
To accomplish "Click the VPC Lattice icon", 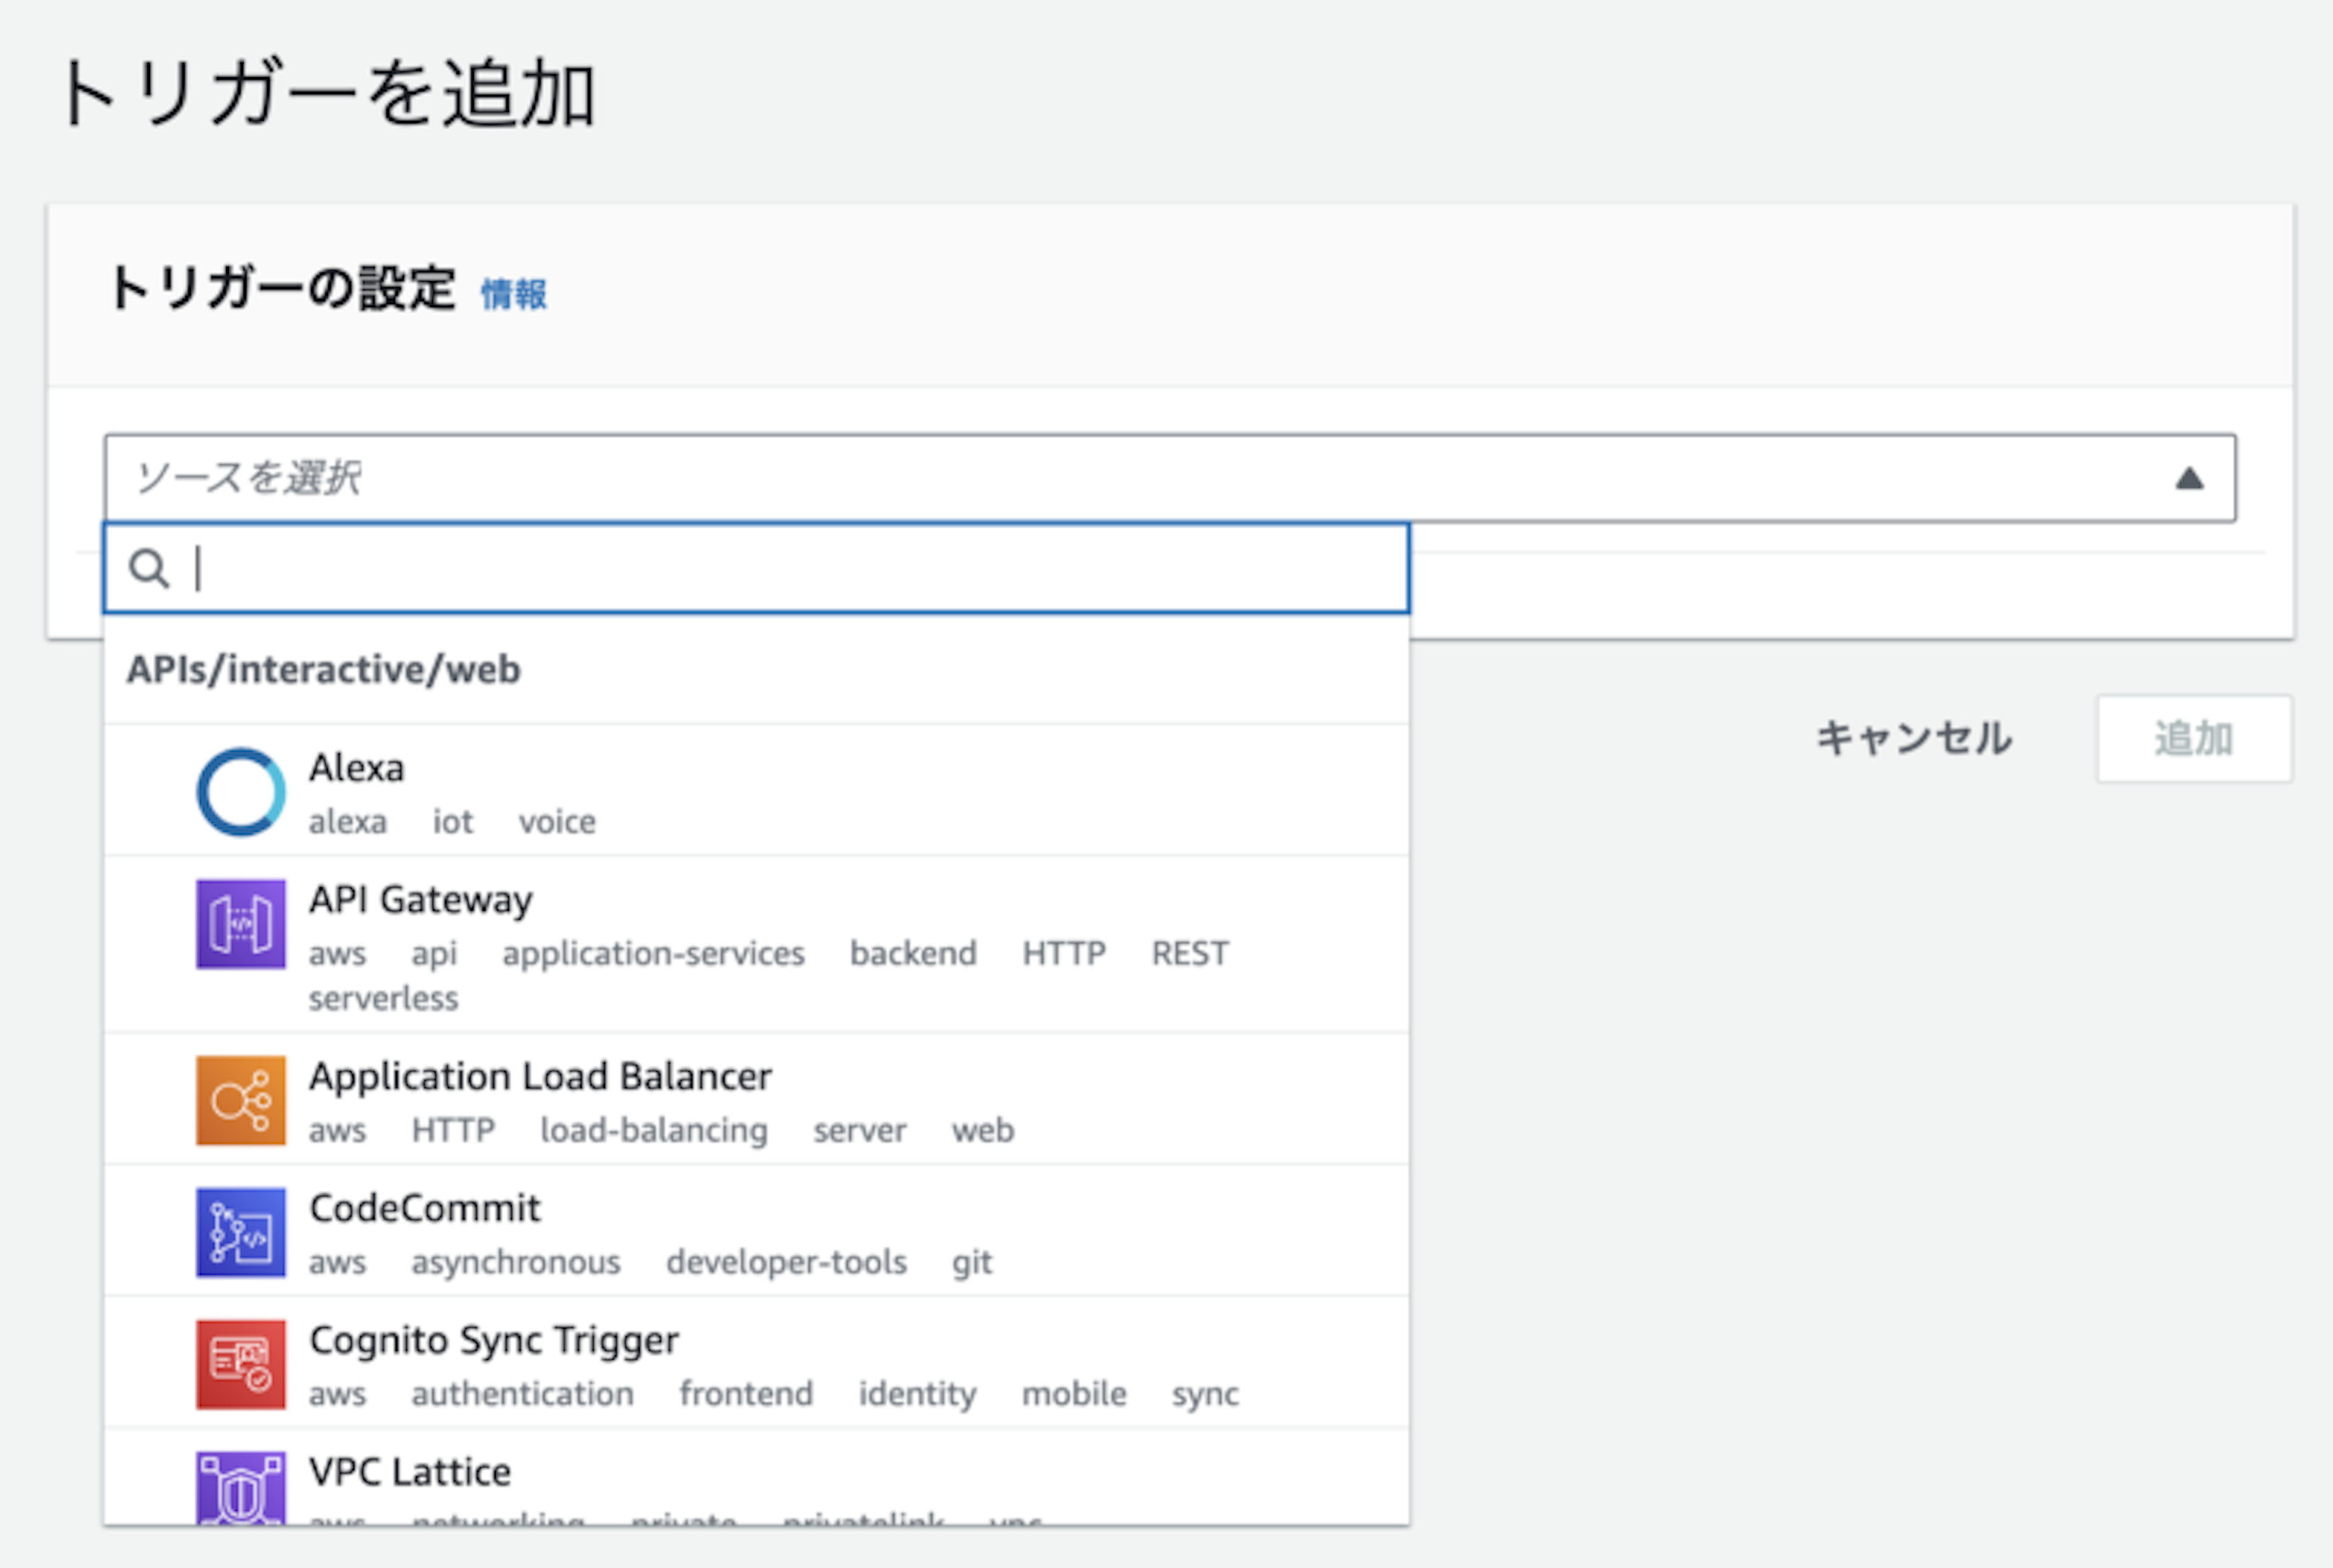I will point(241,1488).
